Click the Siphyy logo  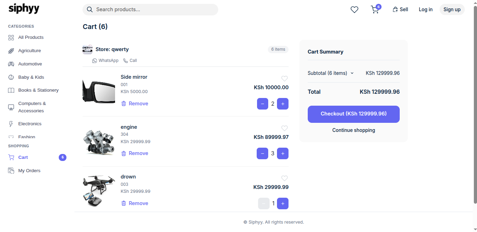24,8
